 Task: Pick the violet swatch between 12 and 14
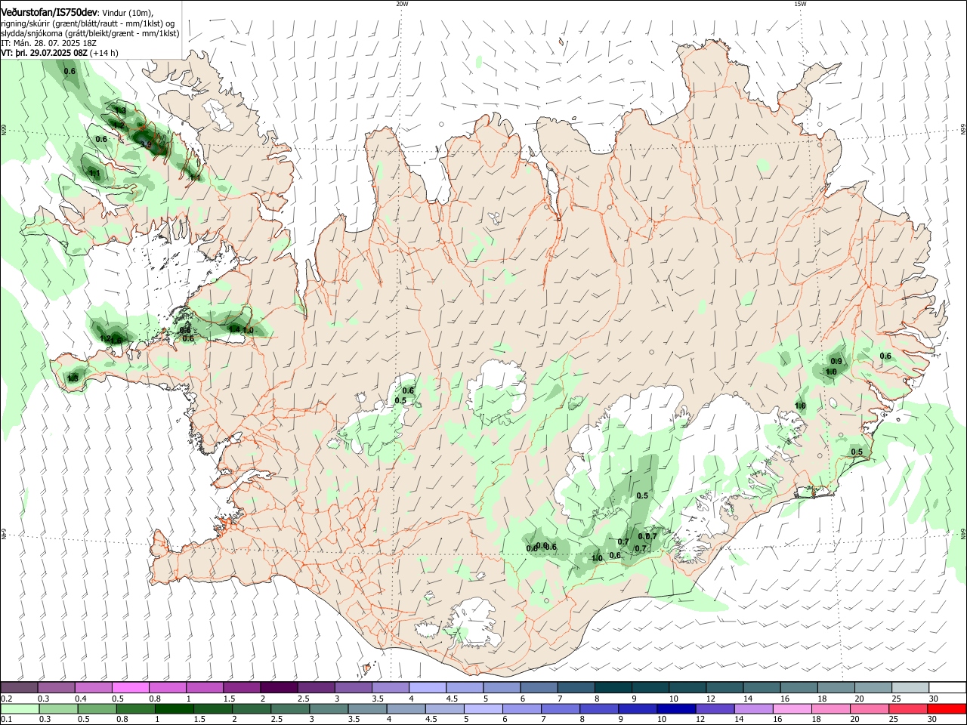tap(715, 709)
